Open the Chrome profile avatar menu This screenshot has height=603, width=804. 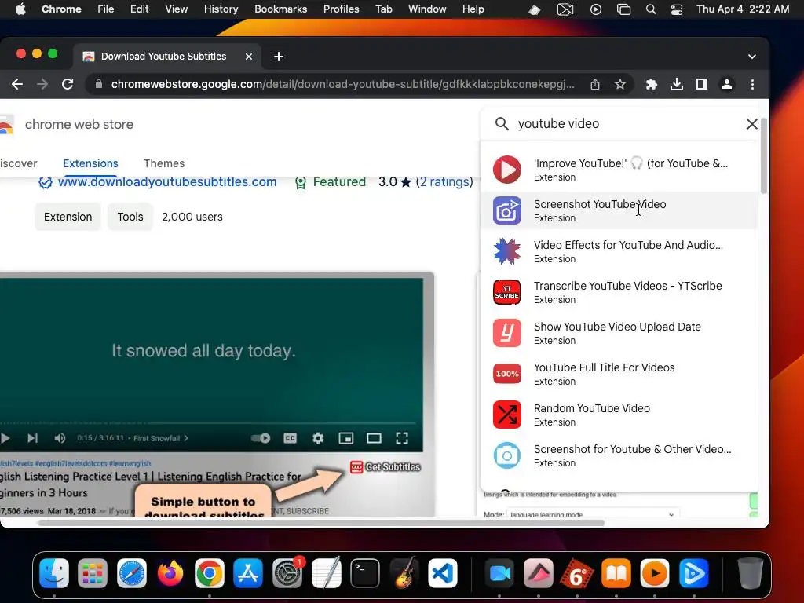726,84
